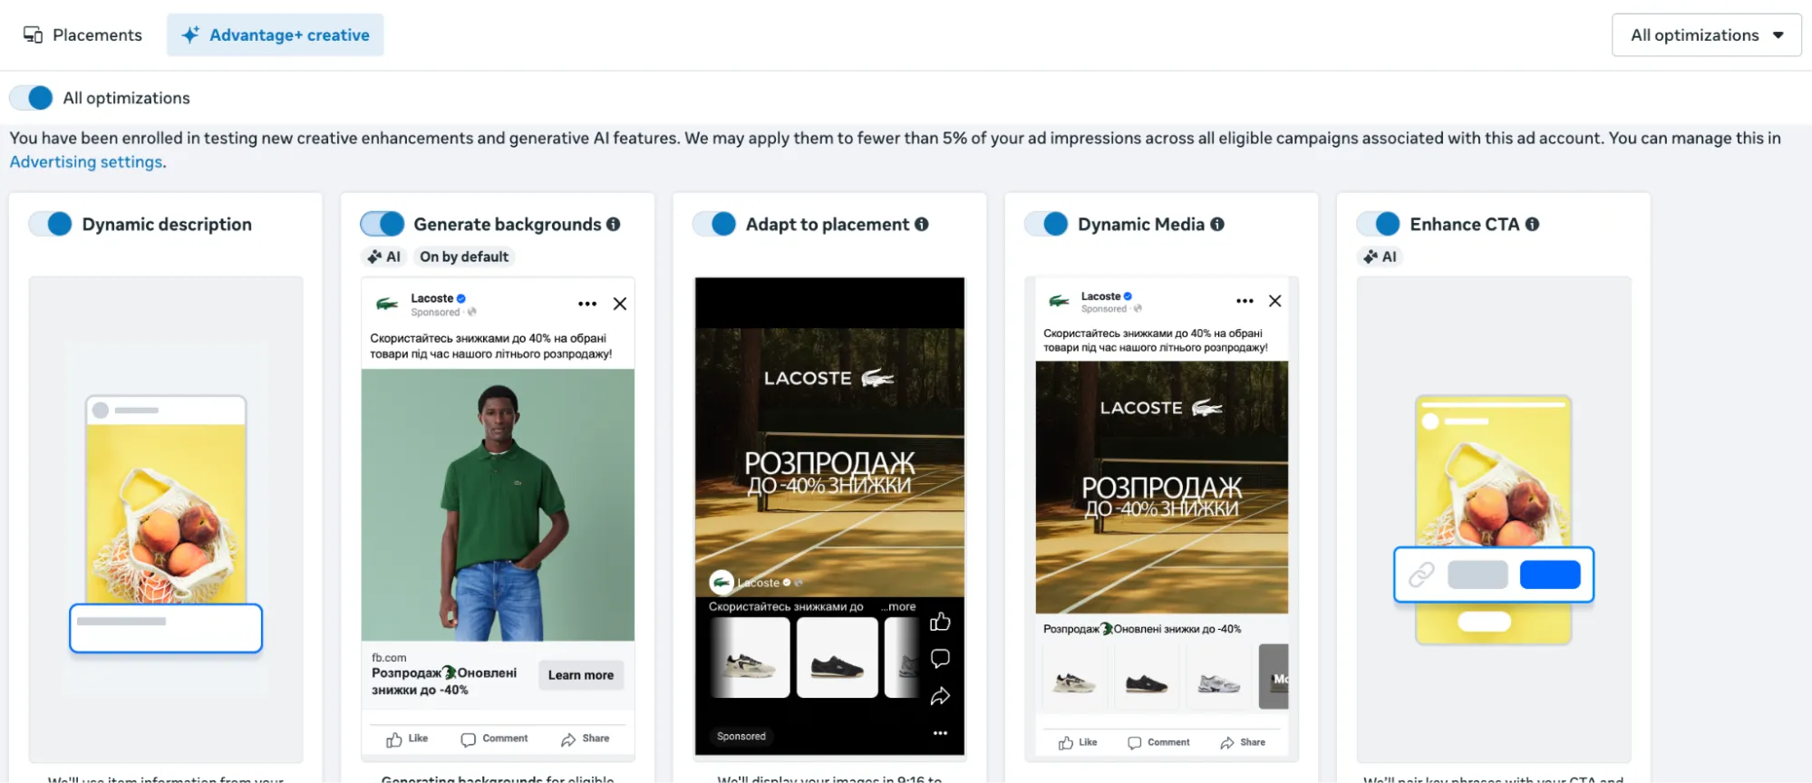1812x783 pixels.
Task: Close the Generate backgrounds ad preview with X
Action: coord(620,304)
